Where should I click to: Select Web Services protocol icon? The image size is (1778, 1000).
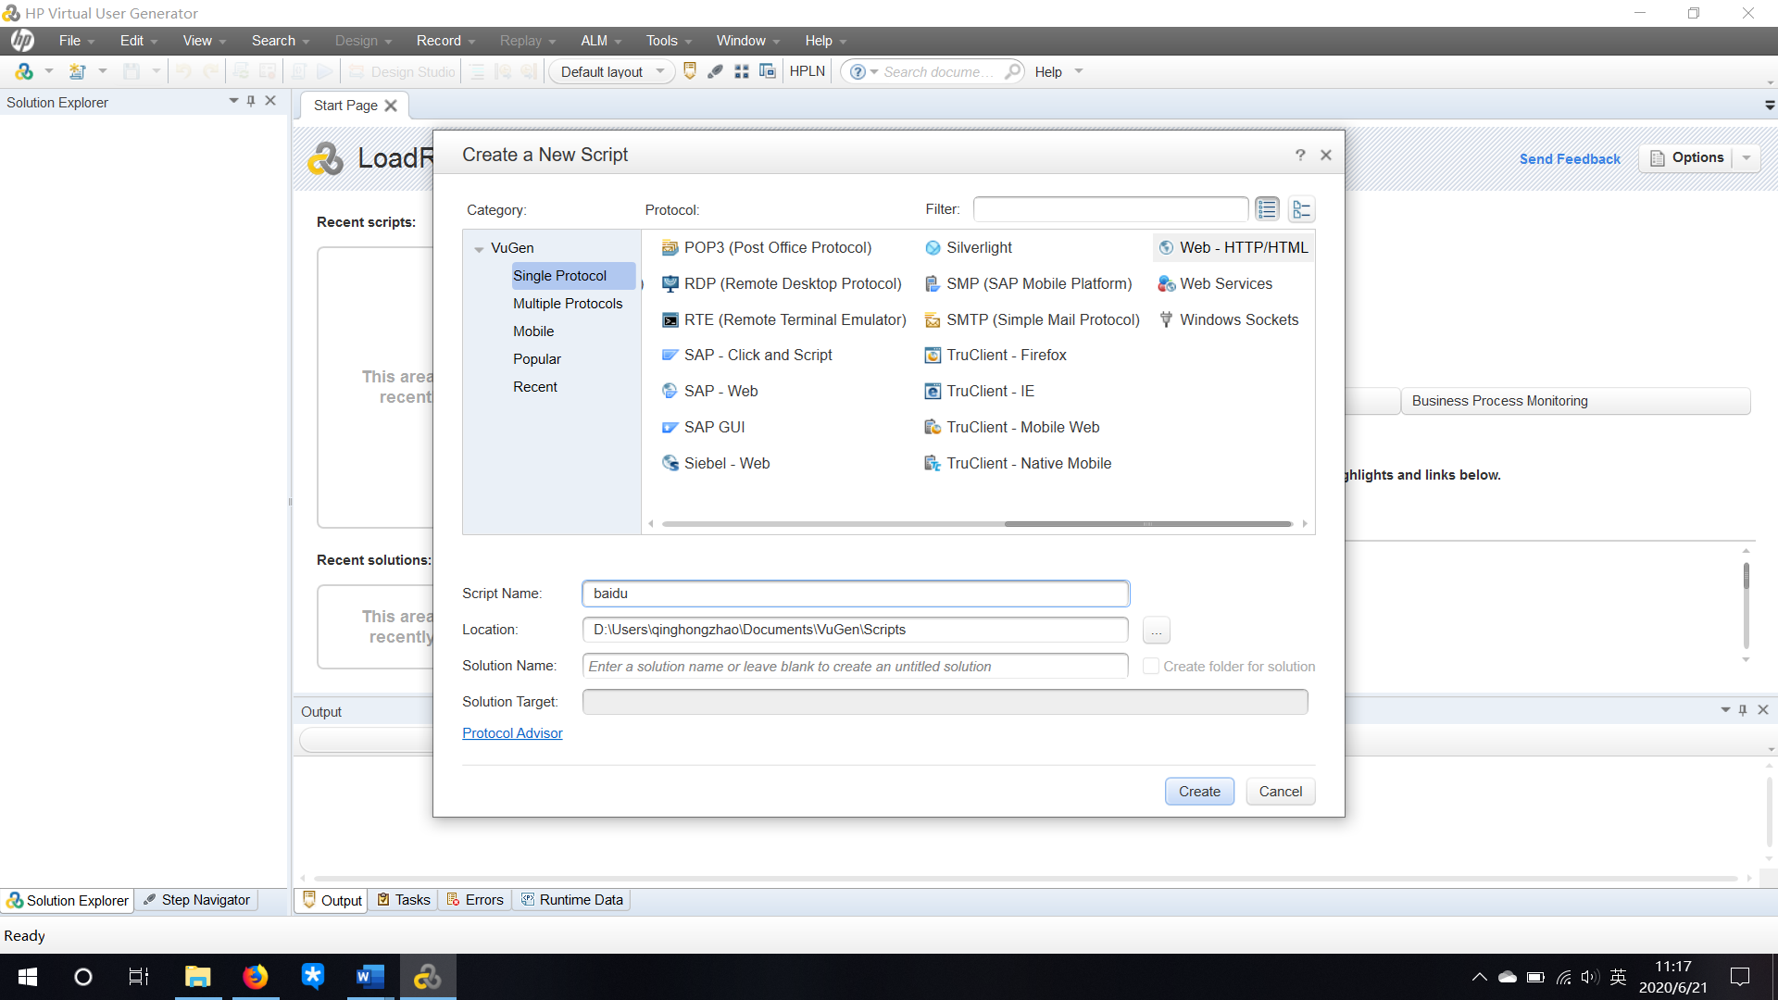pyautogui.click(x=1164, y=283)
